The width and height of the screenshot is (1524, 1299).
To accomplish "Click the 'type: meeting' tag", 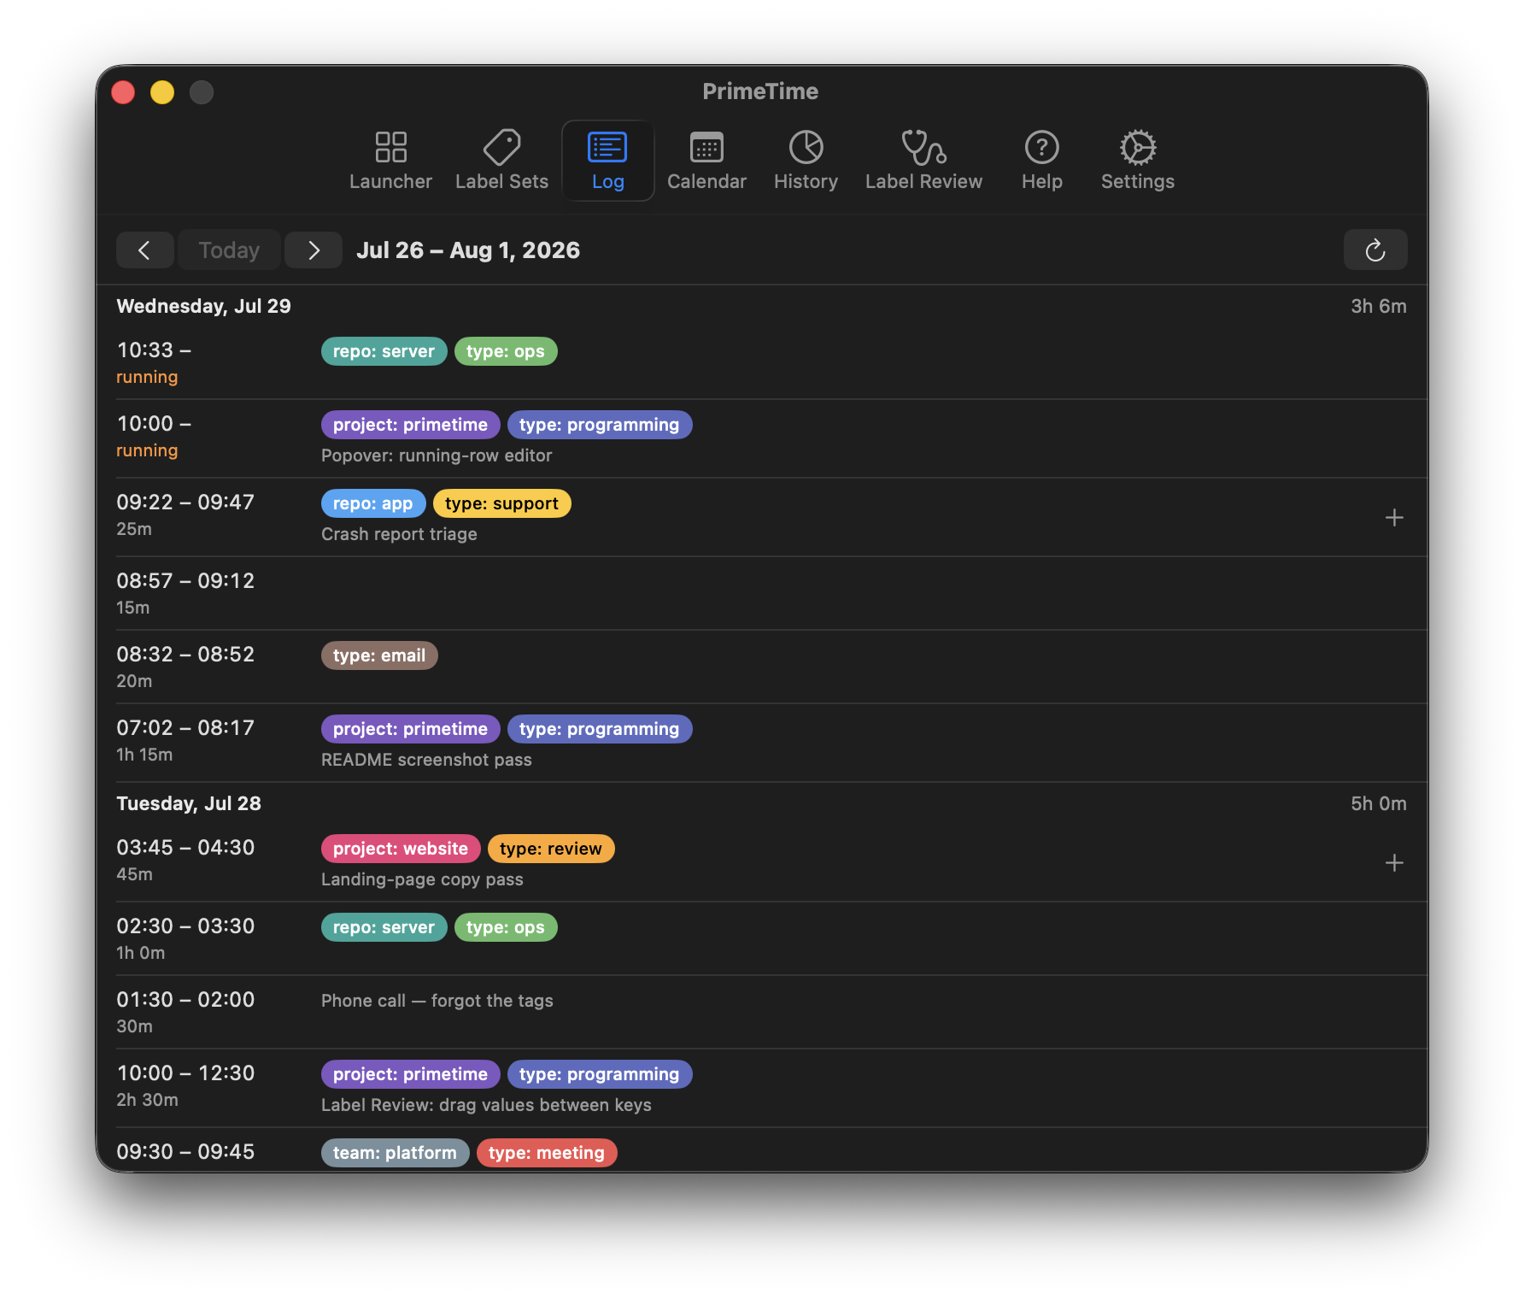I will tap(546, 1153).
